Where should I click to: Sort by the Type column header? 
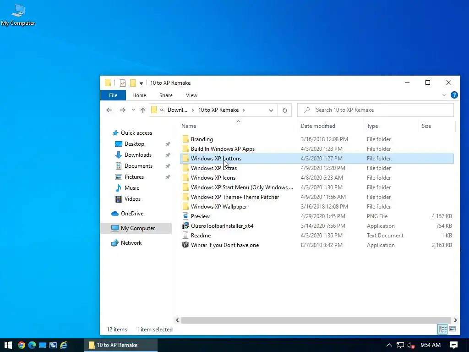[x=372, y=126]
